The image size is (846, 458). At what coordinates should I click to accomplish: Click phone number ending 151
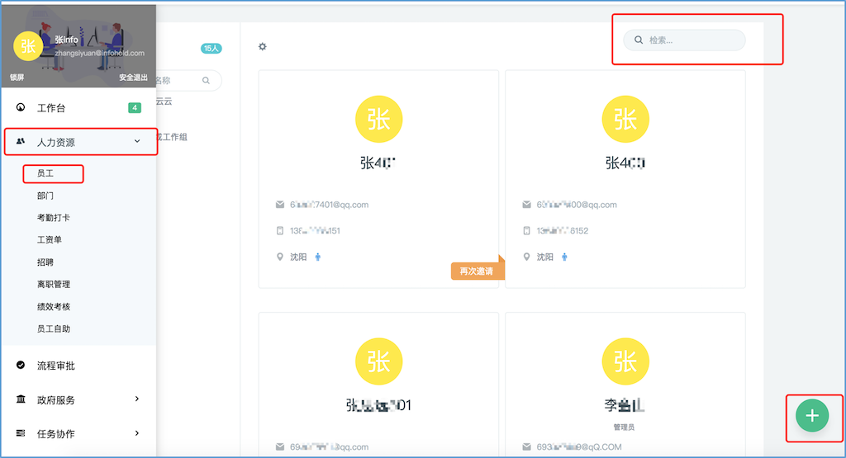coord(315,230)
